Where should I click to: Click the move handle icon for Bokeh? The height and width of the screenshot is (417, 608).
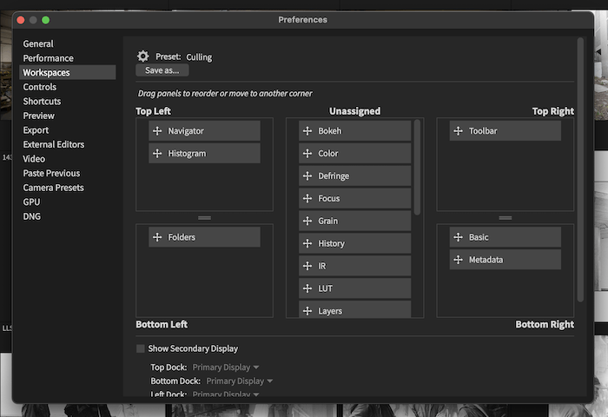[x=307, y=130]
